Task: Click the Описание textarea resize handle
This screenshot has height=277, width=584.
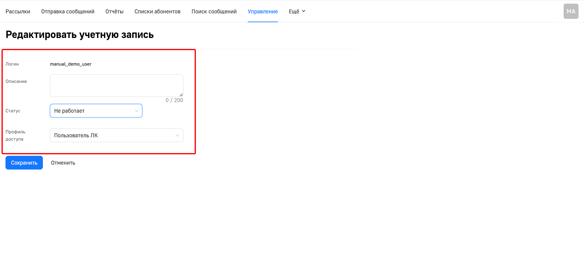Action: coord(181,95)
